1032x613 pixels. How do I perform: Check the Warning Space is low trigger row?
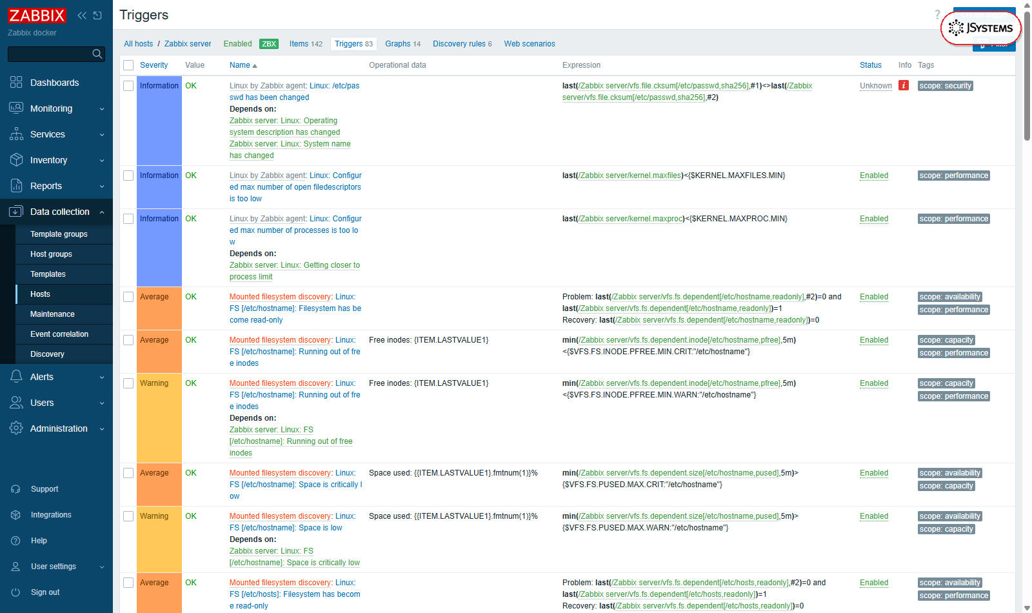point(128,516)
